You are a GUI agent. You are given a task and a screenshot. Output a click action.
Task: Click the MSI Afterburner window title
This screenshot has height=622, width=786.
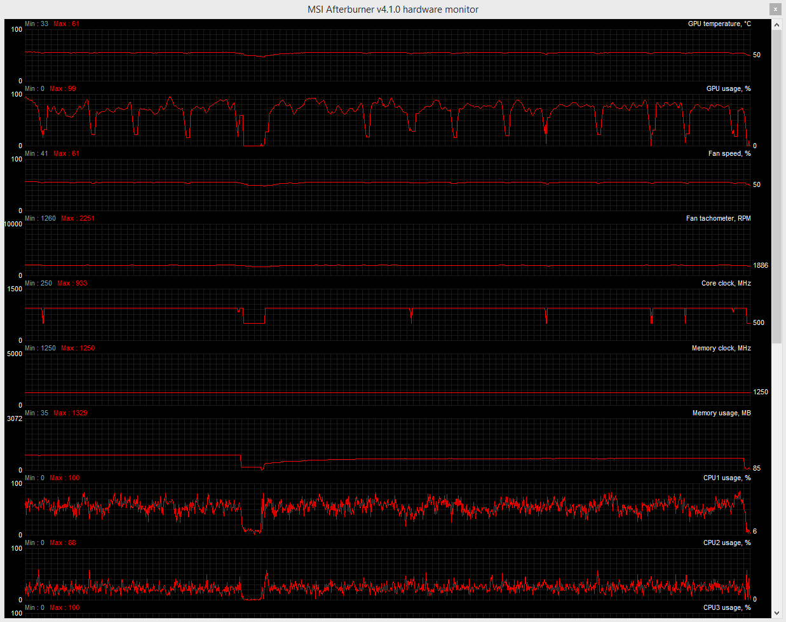(393, 9)
